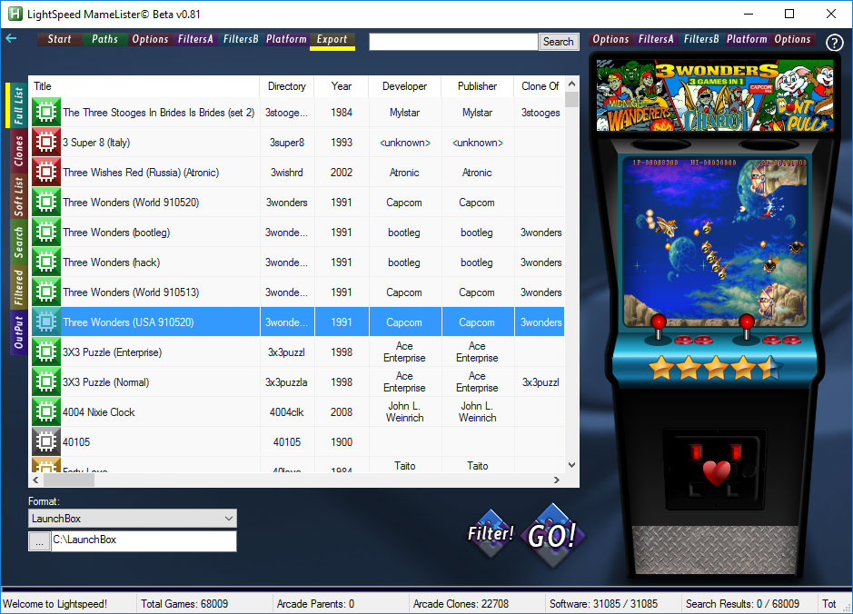Click the red chip icon for Three Wishes Red
Image resolution: width=853 pixels, height=614 pixels.
[46, 172]
